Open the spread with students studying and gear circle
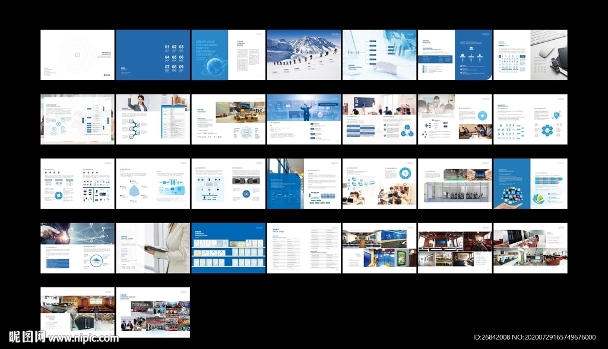 pyautogui.click(x=379, y=183)
